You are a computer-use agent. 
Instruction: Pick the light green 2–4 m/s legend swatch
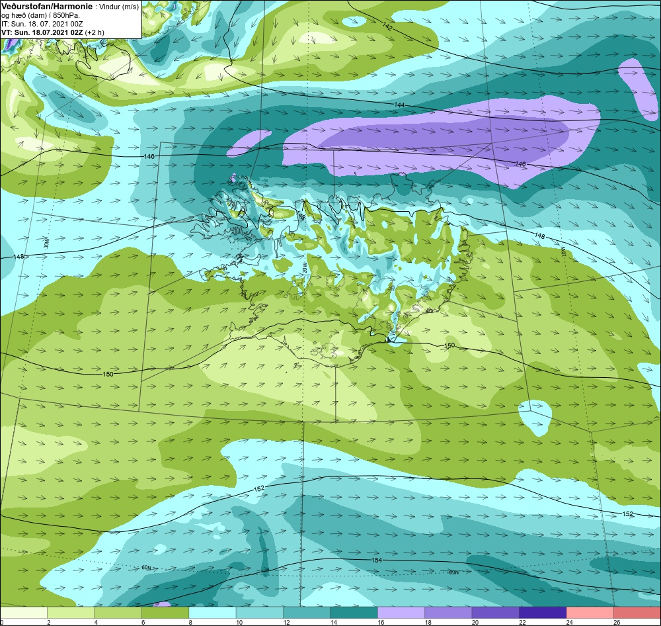71,612
